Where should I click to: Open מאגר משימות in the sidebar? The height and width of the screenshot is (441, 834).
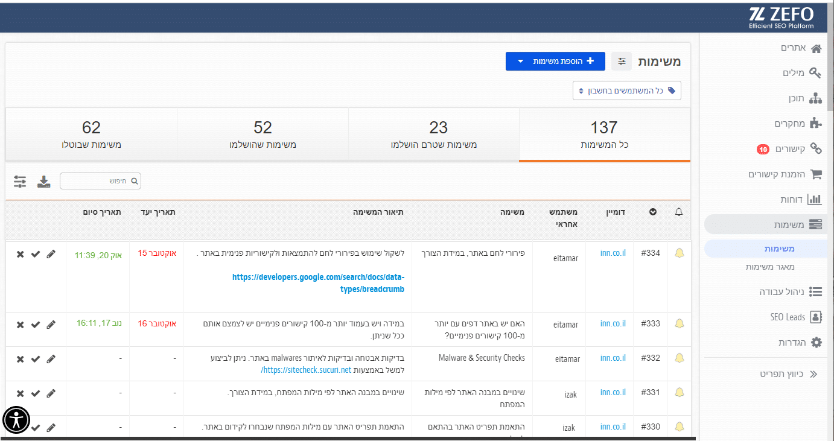(x=770, y=267)
